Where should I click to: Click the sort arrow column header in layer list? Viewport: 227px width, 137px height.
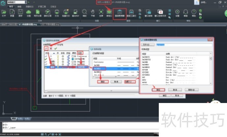(x=53, y=53)
